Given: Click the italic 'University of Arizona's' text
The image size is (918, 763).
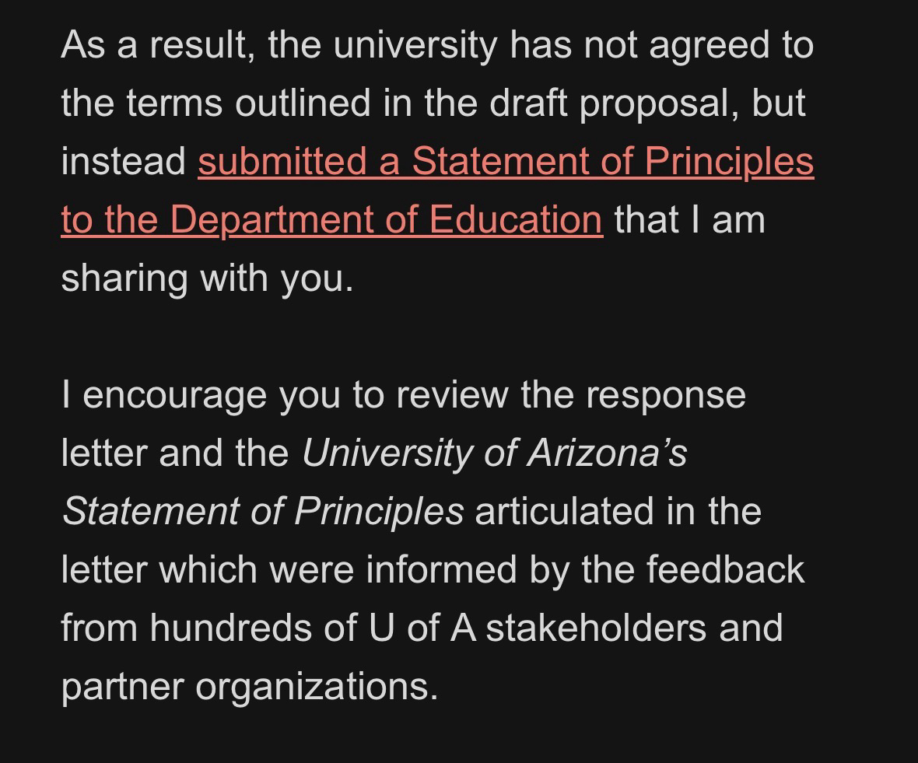Looking at the screenshot, I should [x=494, y=453].
